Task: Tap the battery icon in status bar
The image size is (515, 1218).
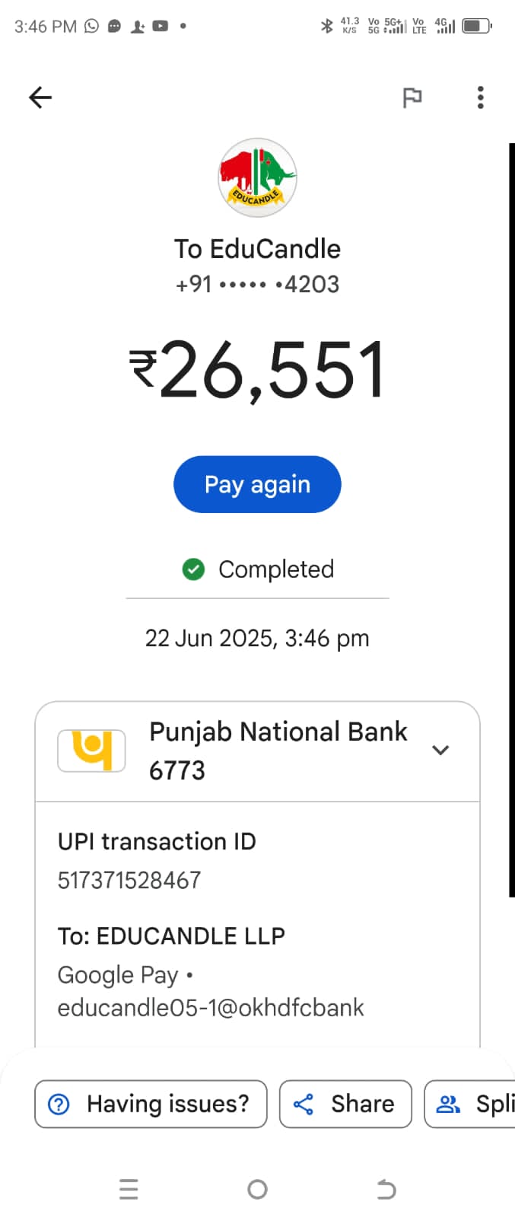Action: click(476, 26)
